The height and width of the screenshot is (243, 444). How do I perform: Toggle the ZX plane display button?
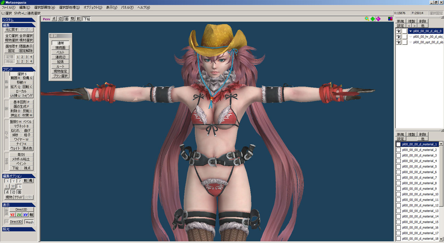point(19,215)
